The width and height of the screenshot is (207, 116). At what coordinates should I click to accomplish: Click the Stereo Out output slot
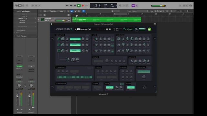tap(19, 77)
